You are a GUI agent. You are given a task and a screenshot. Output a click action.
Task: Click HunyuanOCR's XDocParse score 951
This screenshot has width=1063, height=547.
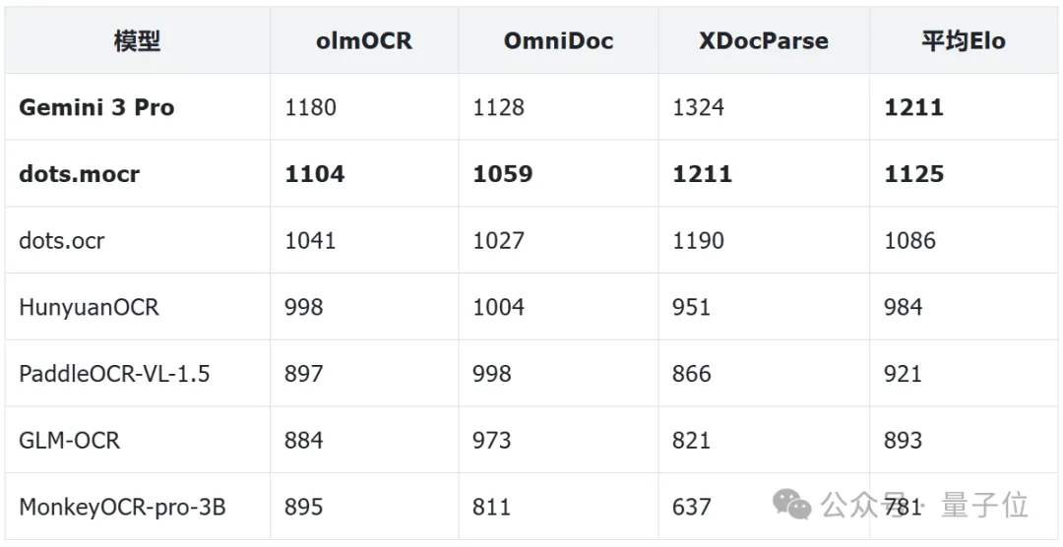coord(691,307)
